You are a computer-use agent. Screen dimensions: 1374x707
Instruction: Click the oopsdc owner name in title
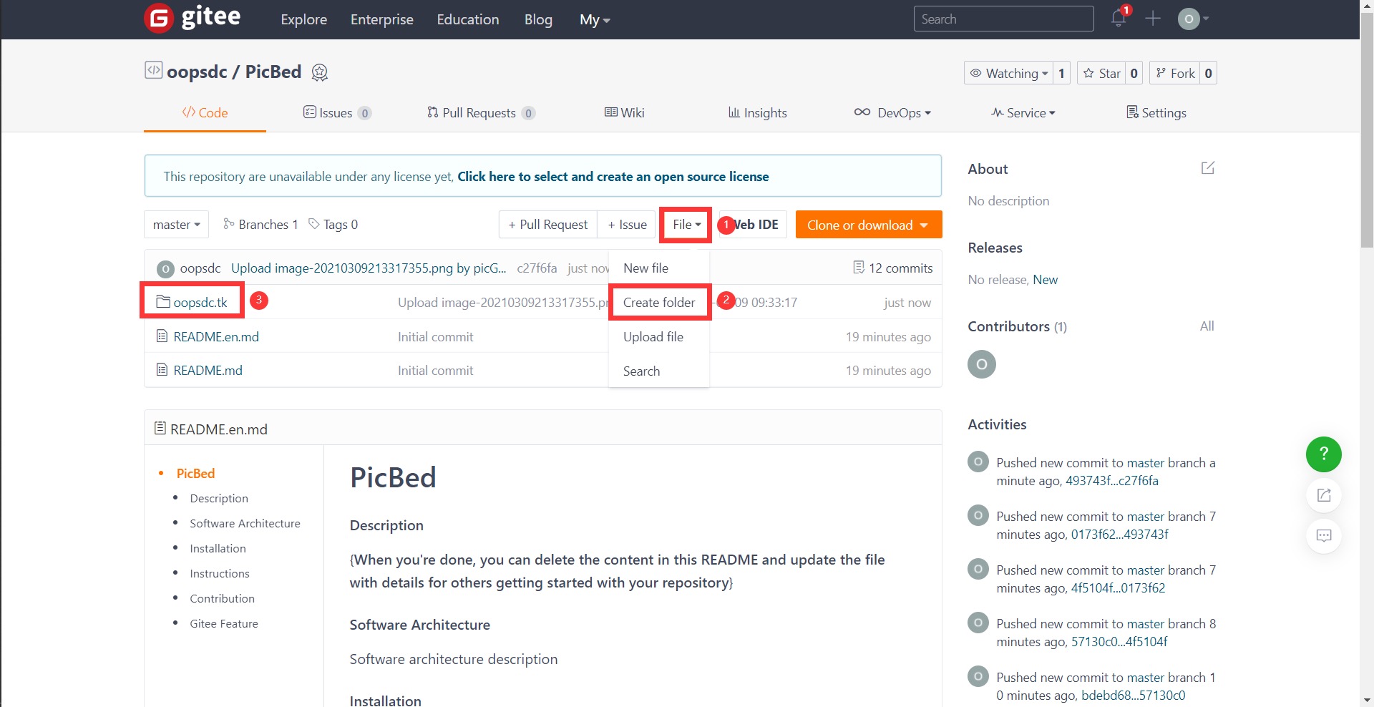(197, 72)
